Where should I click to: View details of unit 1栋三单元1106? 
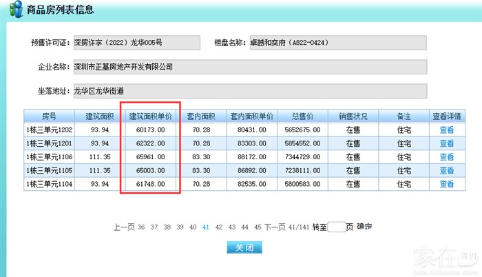pos(447,156)
